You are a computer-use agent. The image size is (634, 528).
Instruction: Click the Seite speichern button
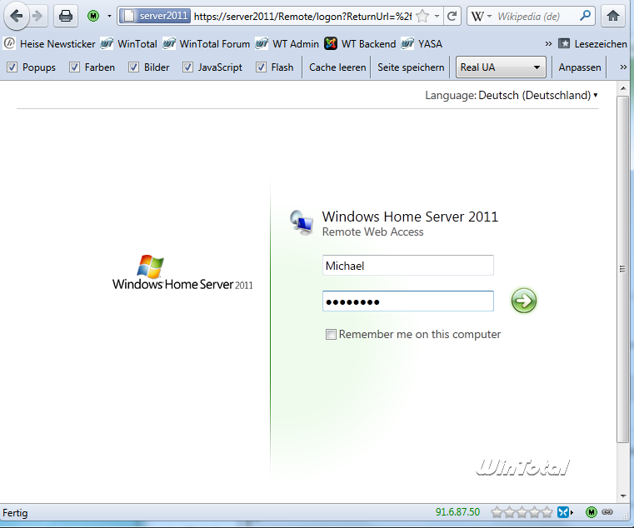coord(411,67)
